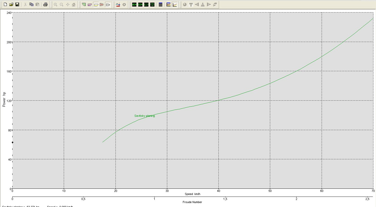Open a file with folder icon
This screenshot has height=207, width=376.
click(x=11, y=4)
